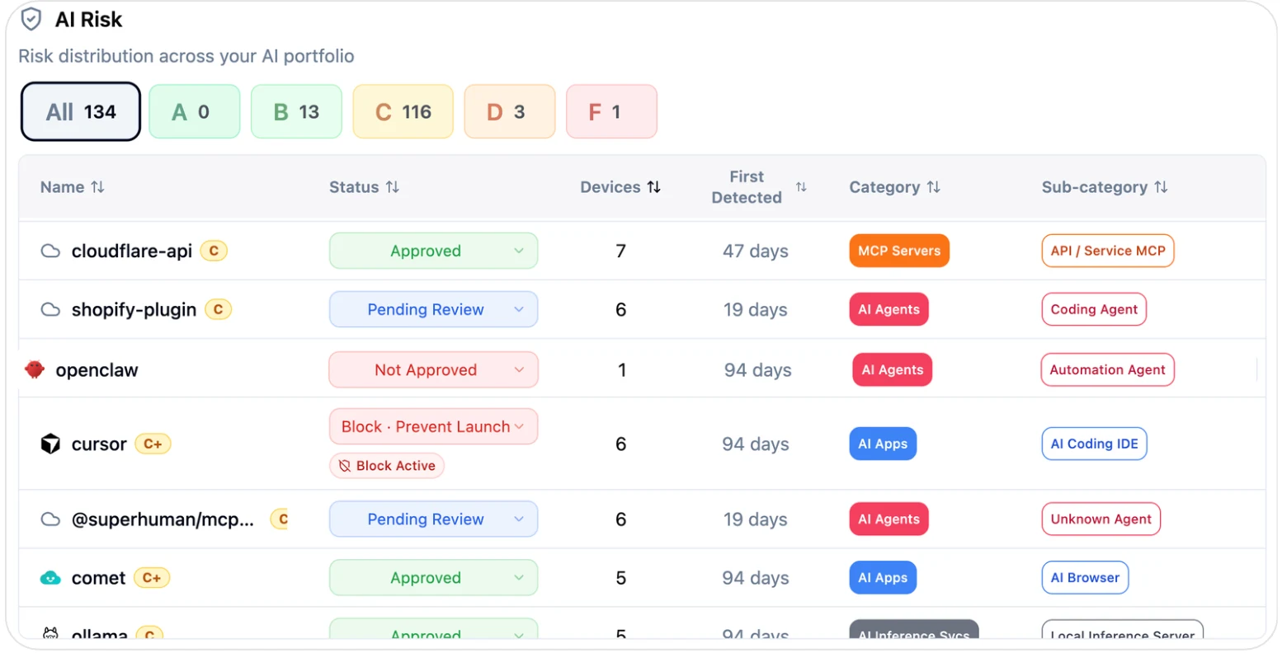Click the MCP Servers category tag

[x=899, y=251]
